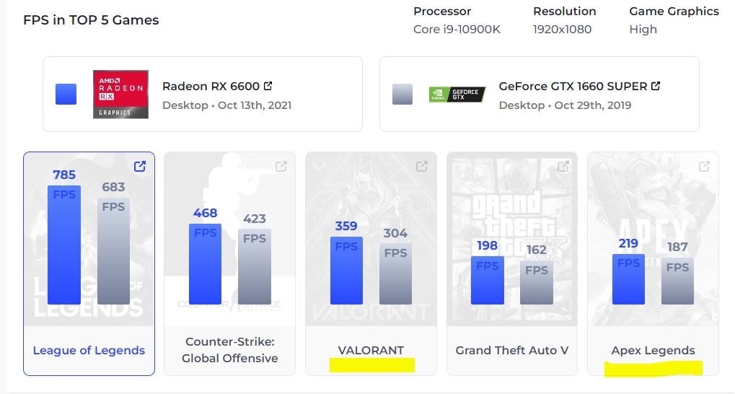Open the Radeon RX 6600 link
Image resolution: width=735 pixels, height=394 pixels.
[211, 87]
